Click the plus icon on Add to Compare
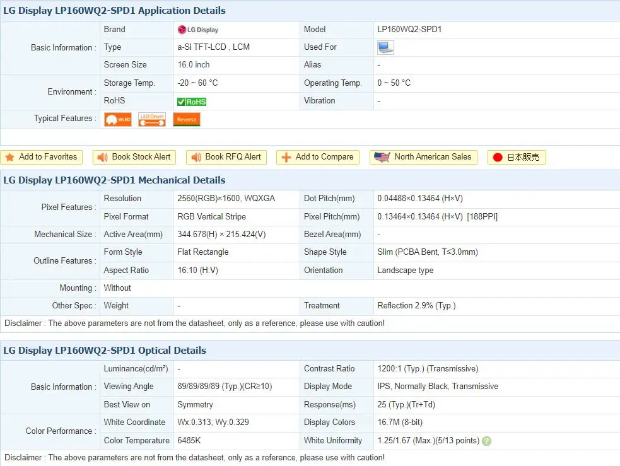The width and height of the screenshot is (620, 466). (286, 157)
